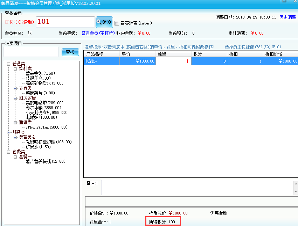The height and width of the screenshot is (226, 298).
Task: Collapse the 套餐一 tree node
Action: point(15,157)
